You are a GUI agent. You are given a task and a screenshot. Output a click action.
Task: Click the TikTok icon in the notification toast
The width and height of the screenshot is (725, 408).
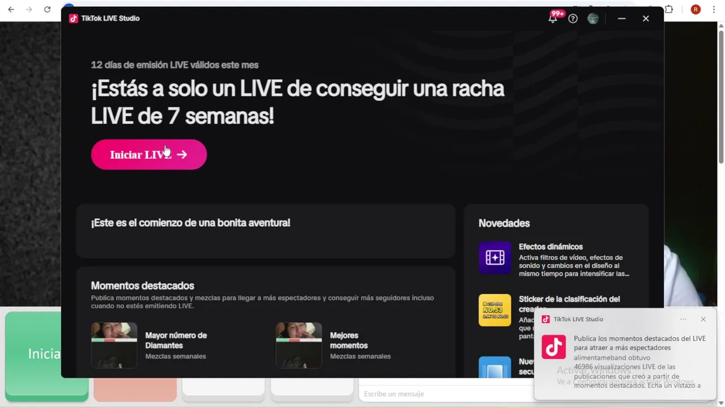(553, 347)
